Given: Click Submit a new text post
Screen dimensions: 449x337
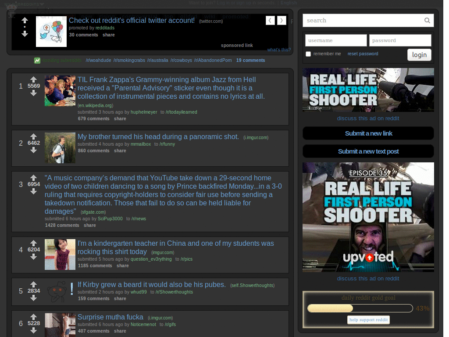Looking at the screenshot, I should point(368,151).
